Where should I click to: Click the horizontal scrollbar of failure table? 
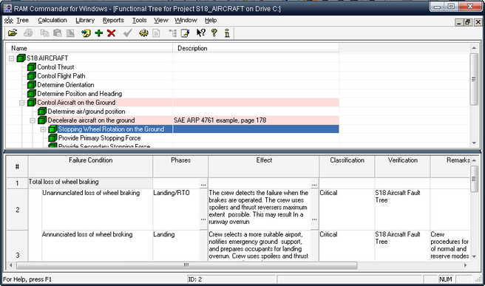pos(186,265)
